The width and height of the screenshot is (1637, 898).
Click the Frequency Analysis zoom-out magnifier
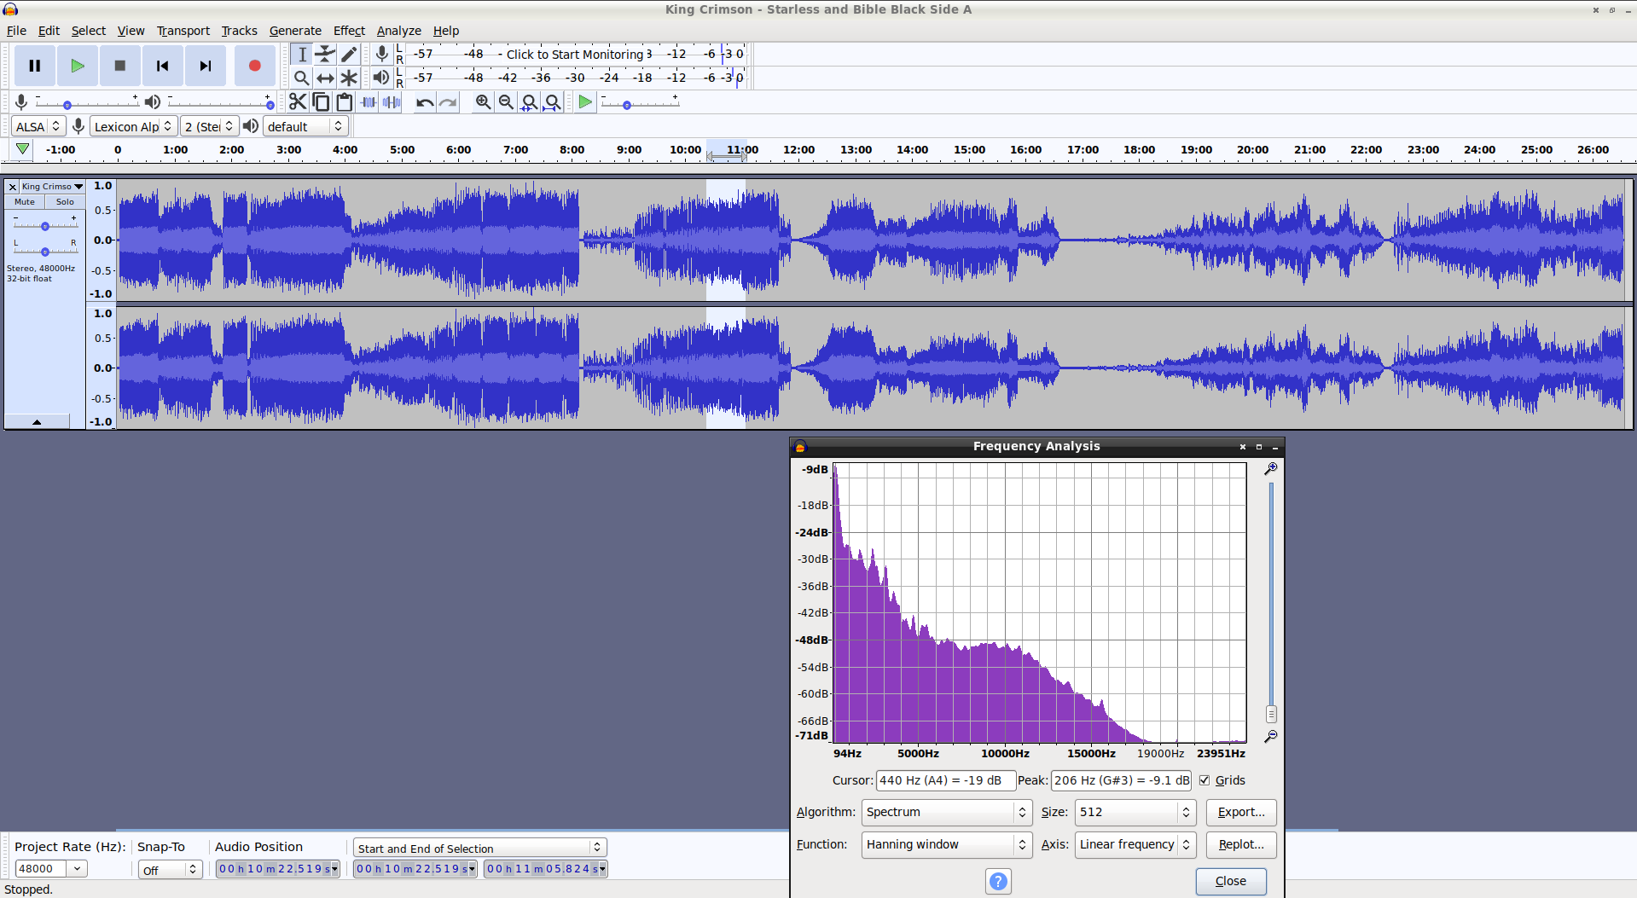pyautogui.click(x=1271, y=735)
